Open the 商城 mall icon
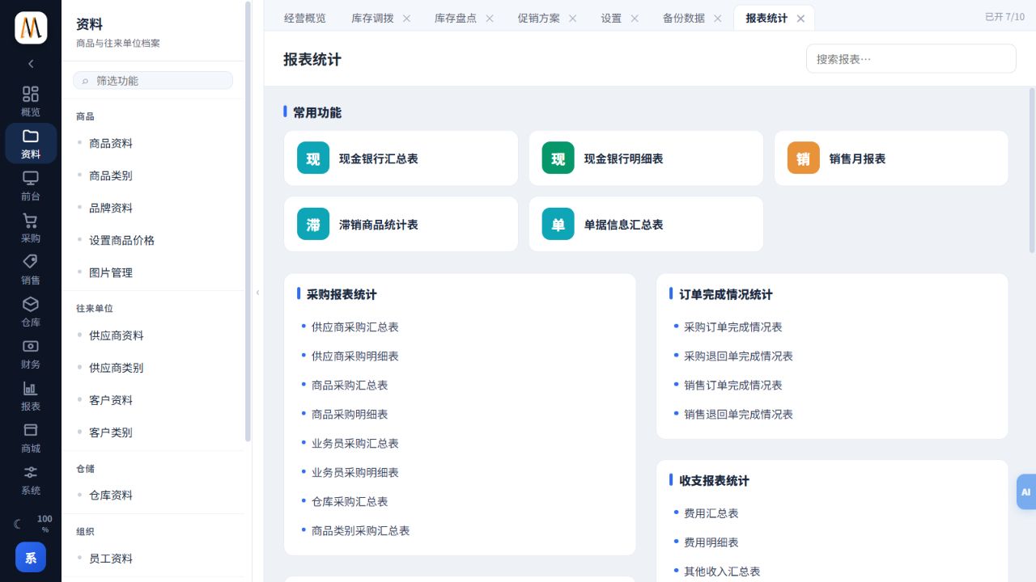This screenshot has height=582, width=1036. coord(31,438)
